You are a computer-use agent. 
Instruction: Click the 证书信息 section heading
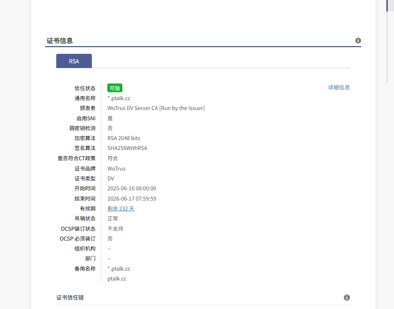59,41
